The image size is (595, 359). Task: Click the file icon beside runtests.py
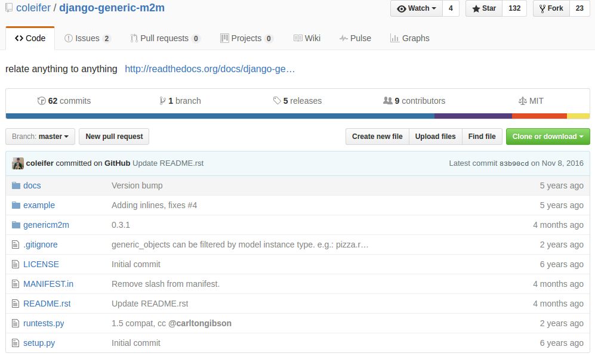pyautogui.click(x=15, y=323)
